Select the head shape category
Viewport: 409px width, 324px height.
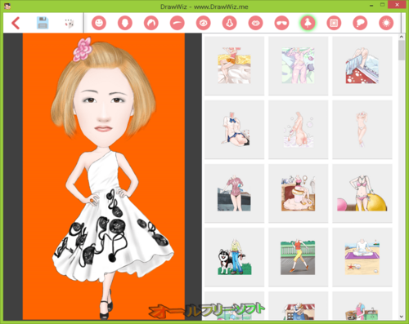(x=125, y=23)
